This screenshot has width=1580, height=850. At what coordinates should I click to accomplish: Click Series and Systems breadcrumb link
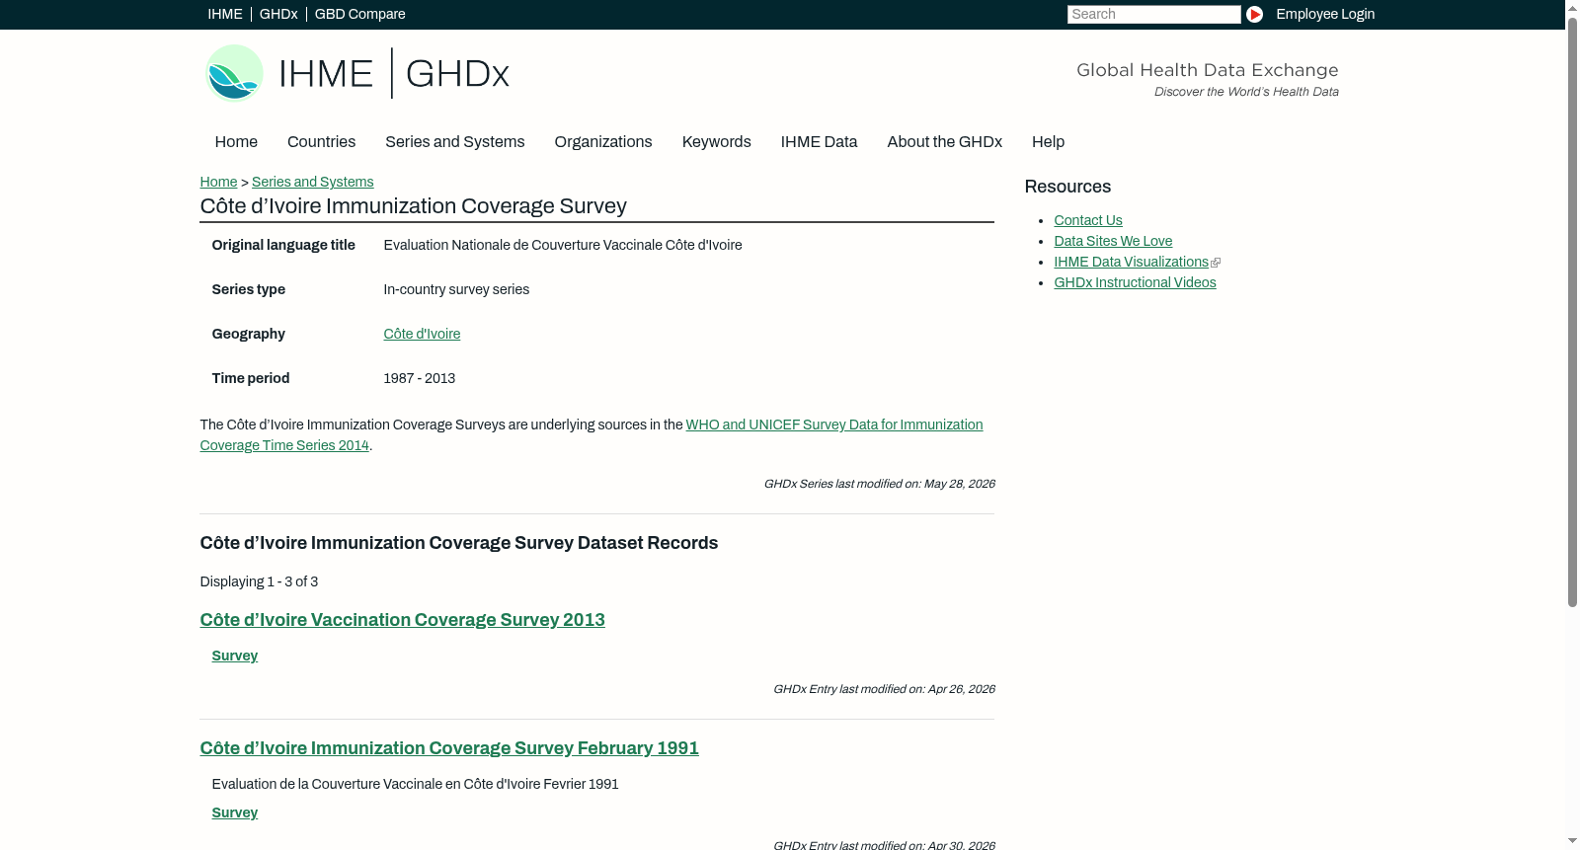click(312, 182)
